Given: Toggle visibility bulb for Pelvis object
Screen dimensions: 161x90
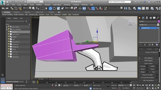Looking at the screenshot, I should click(x=9, y=49).
